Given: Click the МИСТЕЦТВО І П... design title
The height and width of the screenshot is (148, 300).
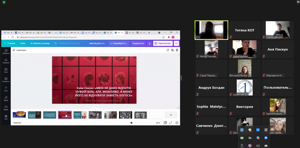Looking at the screenshot, I should (x=97, y=43).
